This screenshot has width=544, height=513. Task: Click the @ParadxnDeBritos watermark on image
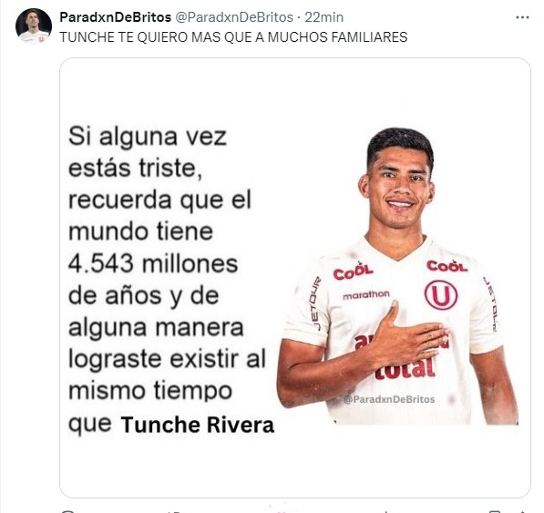(389, 399)
